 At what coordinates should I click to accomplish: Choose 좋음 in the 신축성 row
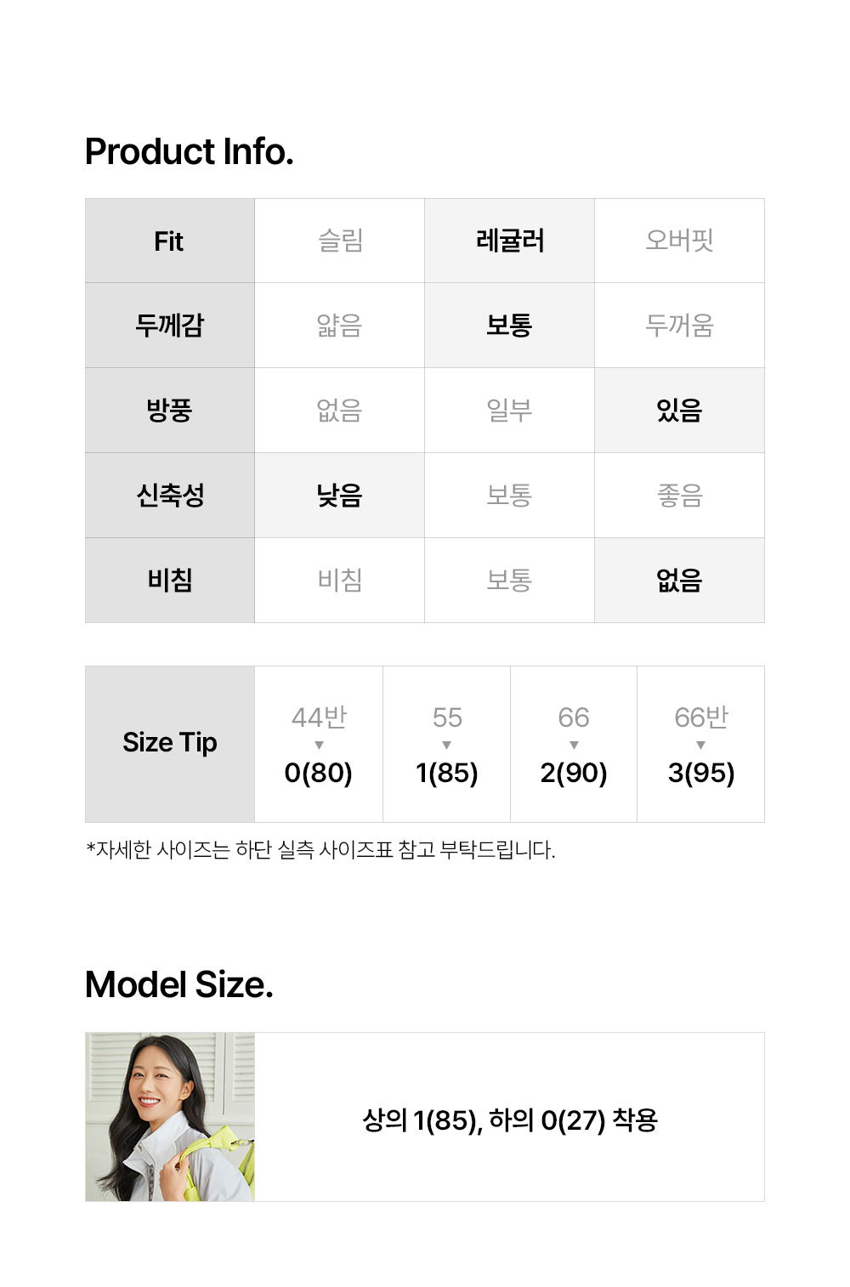point(679,496)
